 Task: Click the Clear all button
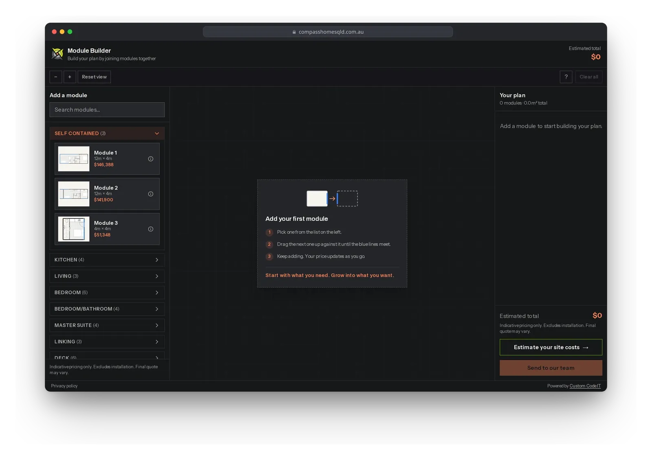click(x=589, y=77)
